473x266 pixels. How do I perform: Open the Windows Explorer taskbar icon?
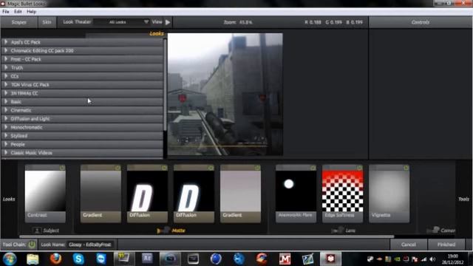(x=33, y=259)
